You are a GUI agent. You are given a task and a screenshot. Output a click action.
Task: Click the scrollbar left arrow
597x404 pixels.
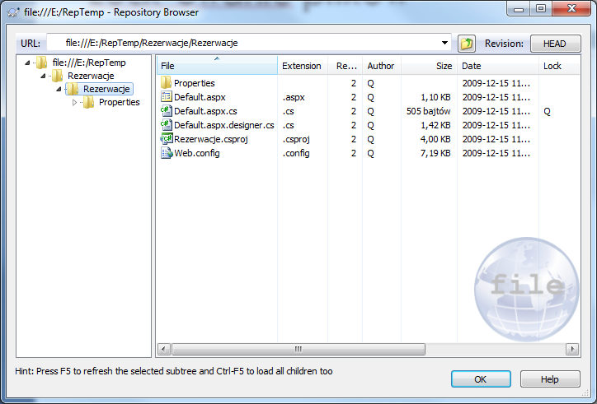(164, 349)
